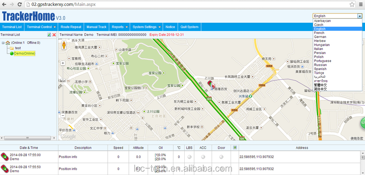Click the Address column header
The width and height of the screenshot is (365, 175).
coord(302,148)
